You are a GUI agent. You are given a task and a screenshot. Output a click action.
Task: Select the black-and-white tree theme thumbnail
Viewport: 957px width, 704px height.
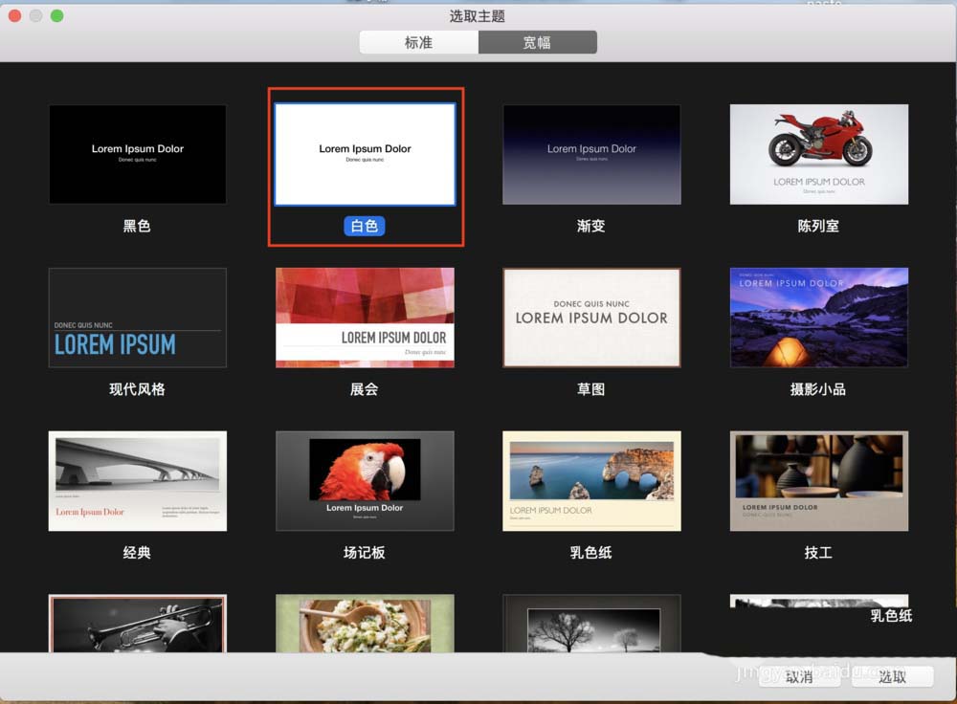click(x=591, y=624)
